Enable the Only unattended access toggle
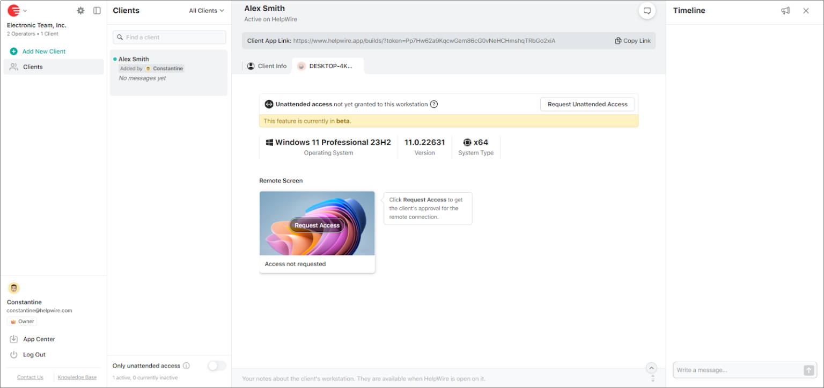824x388 pixels. pyautogui.click(x=217, y=365)
